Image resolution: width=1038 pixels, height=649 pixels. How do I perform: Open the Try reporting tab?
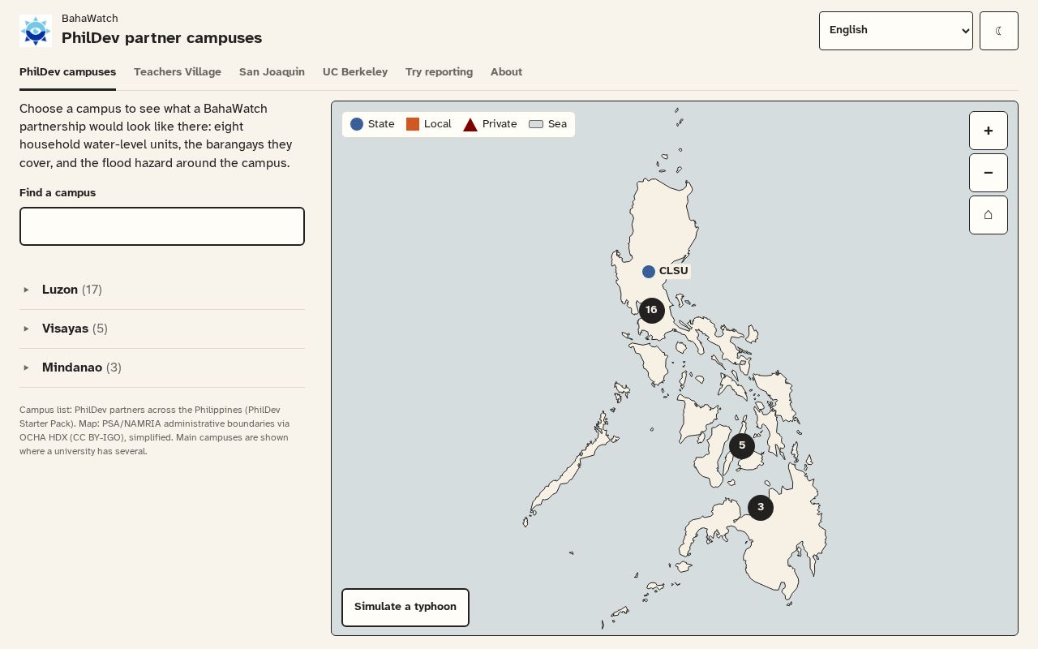pos(439,72)
